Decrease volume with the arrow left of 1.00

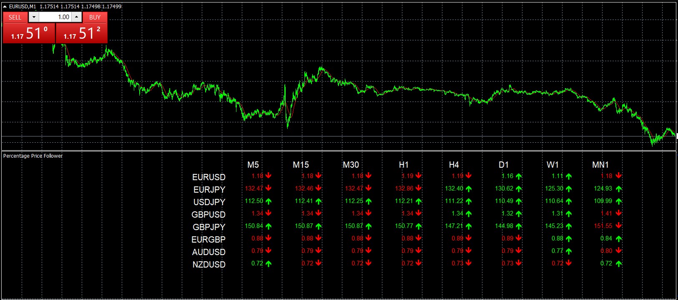(x=34, y=17)
